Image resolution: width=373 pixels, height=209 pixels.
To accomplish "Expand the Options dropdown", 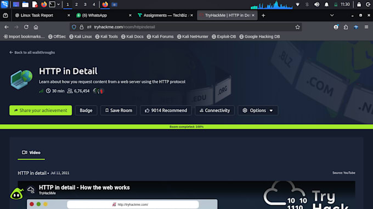I will point(258,111).
